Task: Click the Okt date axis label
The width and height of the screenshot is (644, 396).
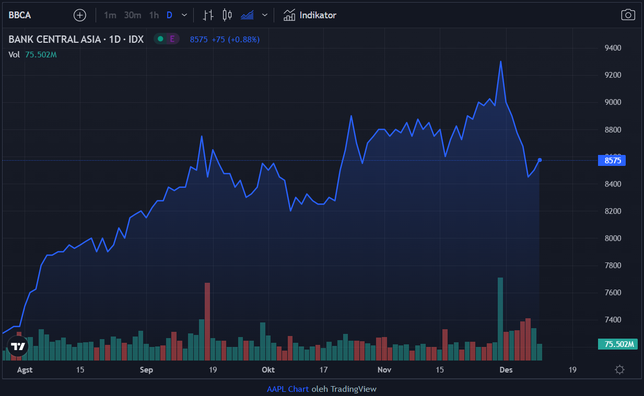Action: pos(268,370)
